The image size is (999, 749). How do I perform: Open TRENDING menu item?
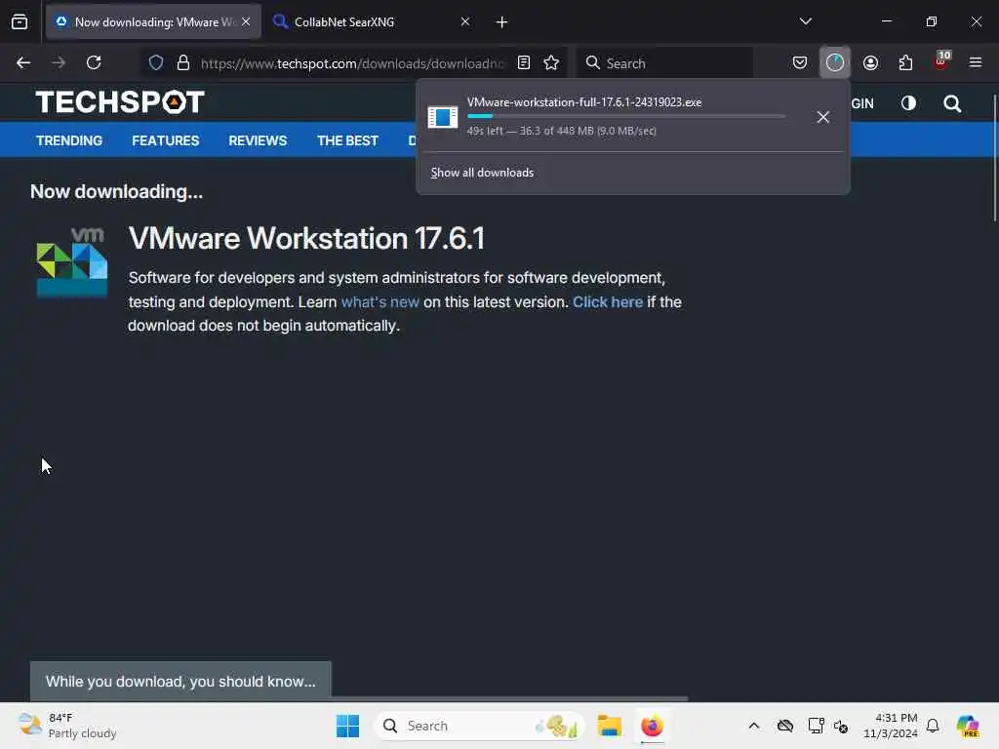[69, 140]
